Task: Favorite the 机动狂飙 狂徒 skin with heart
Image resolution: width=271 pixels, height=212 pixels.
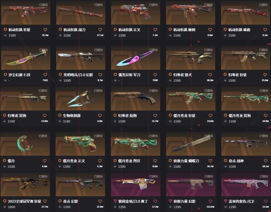Action: [x=45, y=30]
